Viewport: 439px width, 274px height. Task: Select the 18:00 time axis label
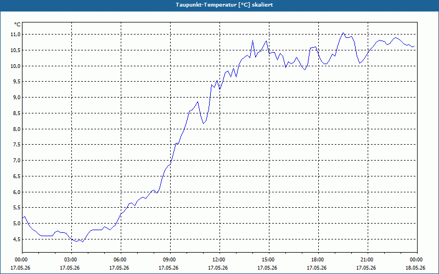pos(317,260)
